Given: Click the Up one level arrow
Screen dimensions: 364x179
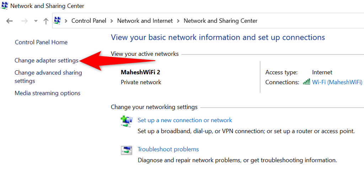Looking at the screenshot, I should coord(46,21).
